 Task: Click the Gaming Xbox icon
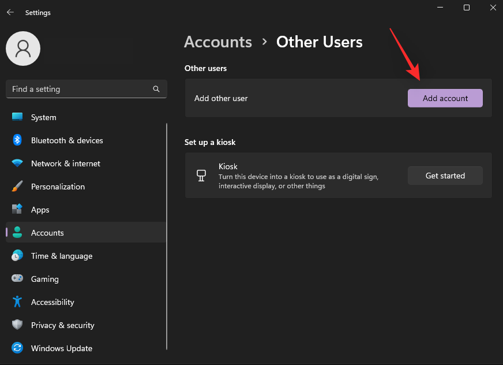pos(17,279)
